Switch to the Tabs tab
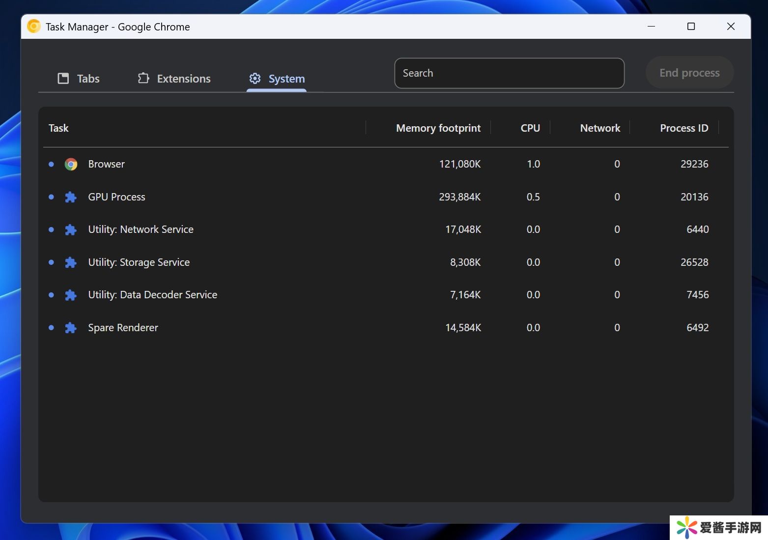 click(79, 79)
